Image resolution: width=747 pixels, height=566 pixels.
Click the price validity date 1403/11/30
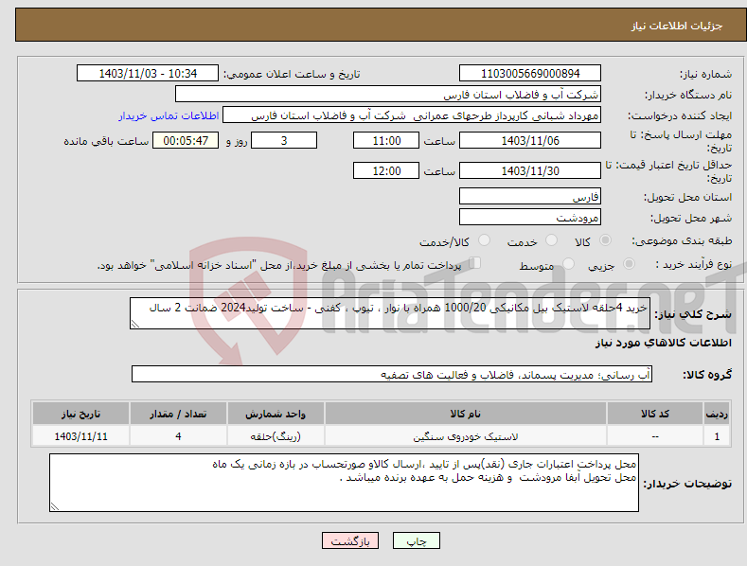click(x=530, y=170)
